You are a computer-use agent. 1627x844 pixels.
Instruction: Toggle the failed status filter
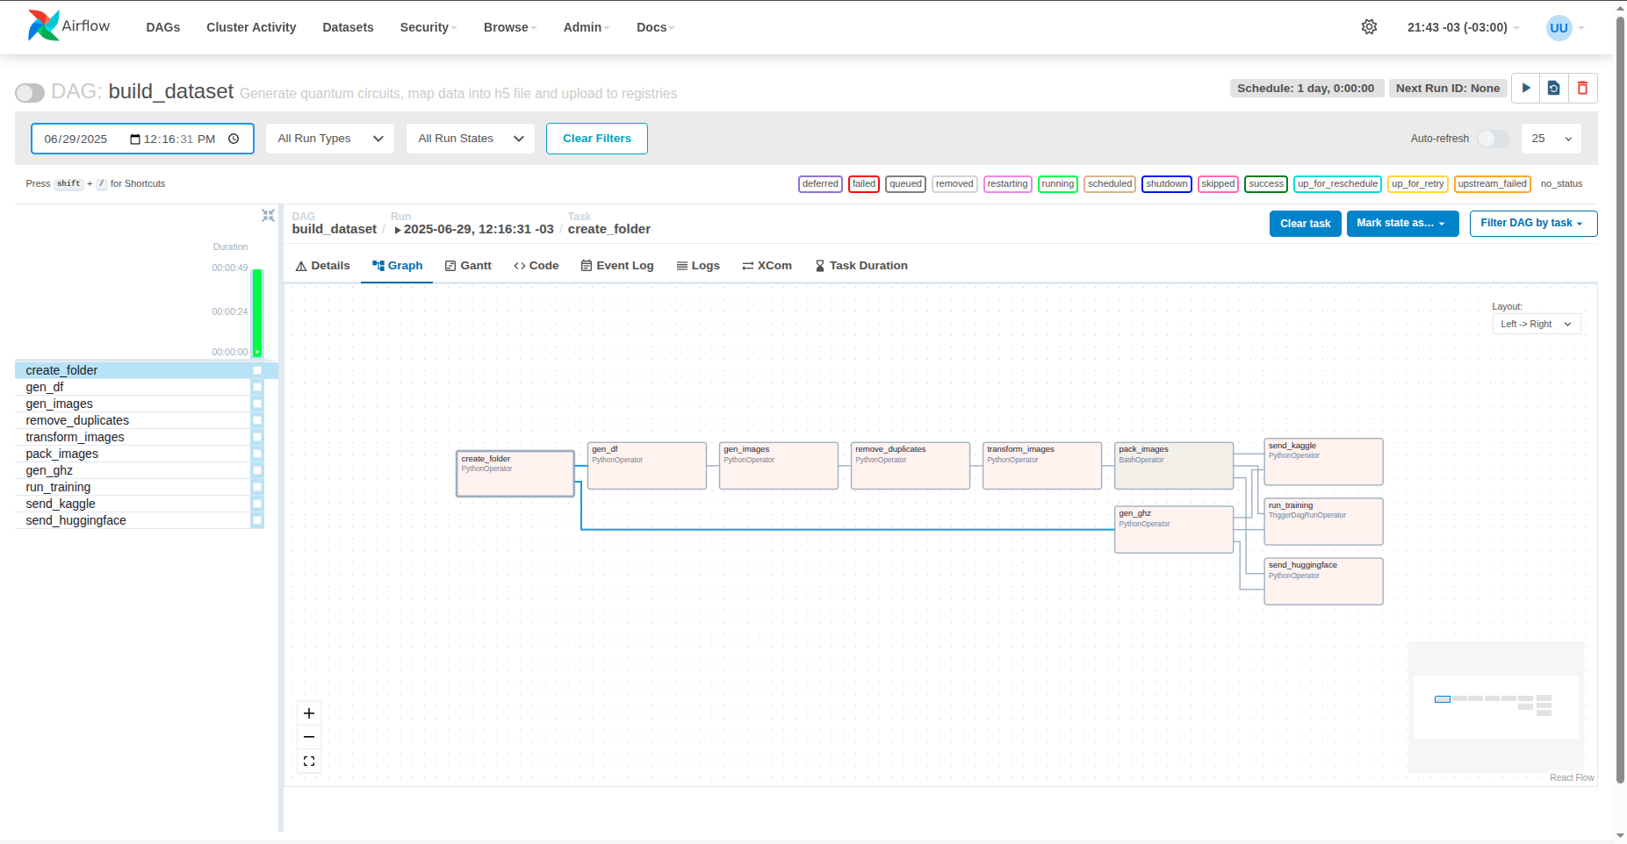[864, 183]
